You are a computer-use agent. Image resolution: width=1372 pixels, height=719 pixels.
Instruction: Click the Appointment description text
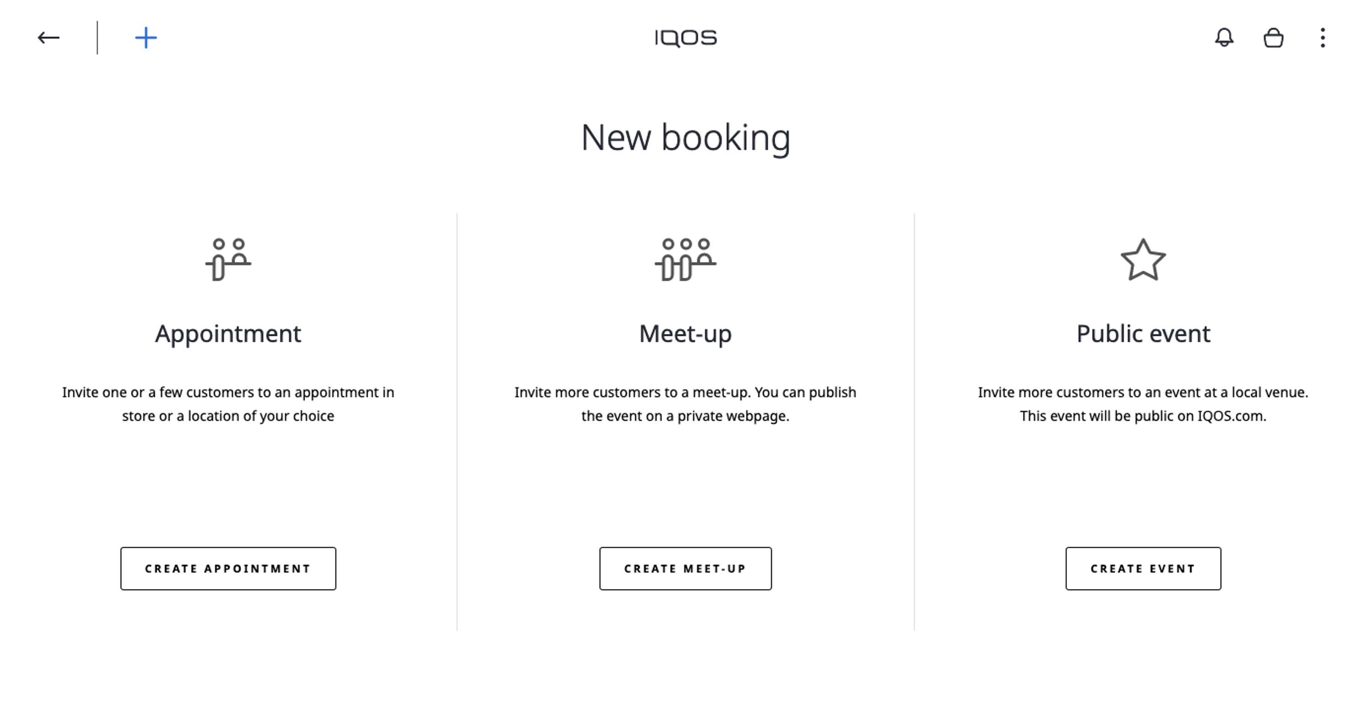(228, 404)
